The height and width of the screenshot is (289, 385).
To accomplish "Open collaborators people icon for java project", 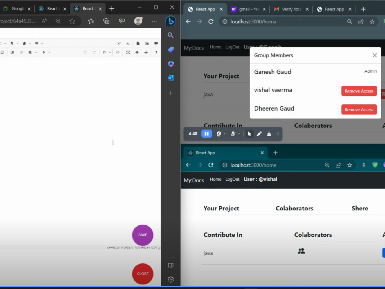I will tap(301, 251).
